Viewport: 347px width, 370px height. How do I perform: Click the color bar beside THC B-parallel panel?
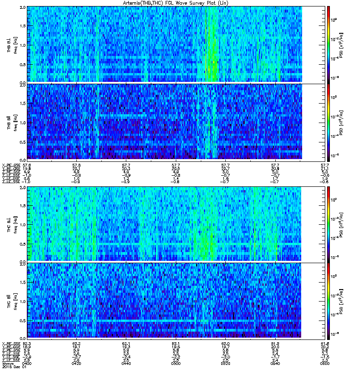[x=328, y=302]
